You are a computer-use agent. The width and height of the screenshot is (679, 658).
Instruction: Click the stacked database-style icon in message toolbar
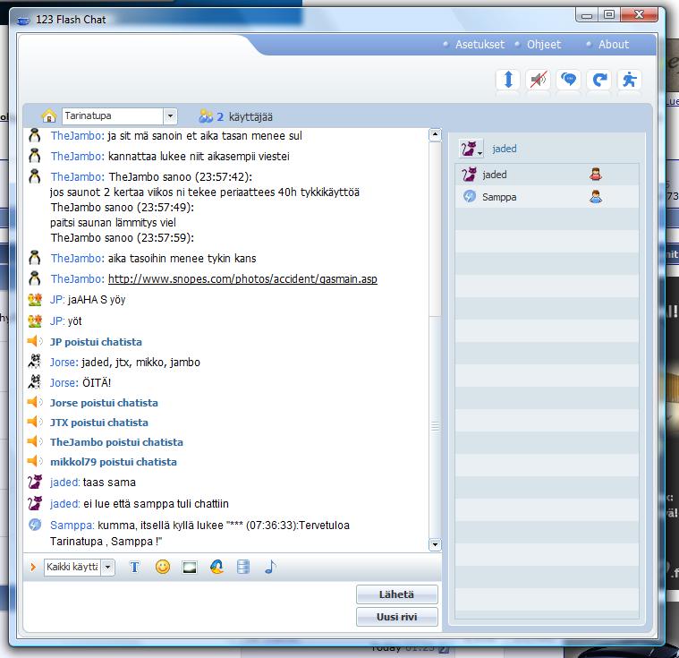pos(243,567)
